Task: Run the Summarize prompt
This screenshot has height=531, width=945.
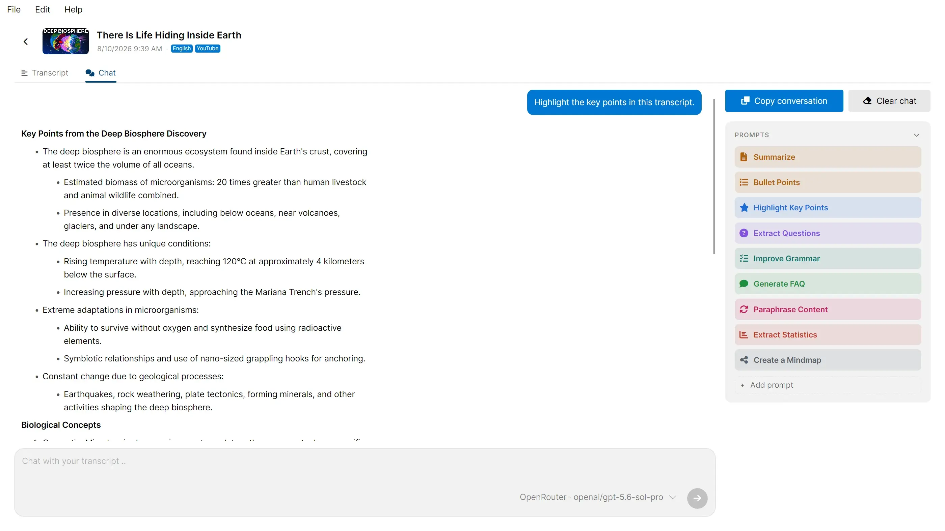Action: pos(828,157)
